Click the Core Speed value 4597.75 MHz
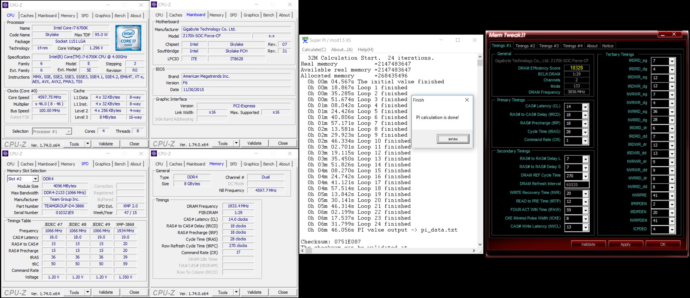Viewport: 690px width, 298px height. coord(49,97)
